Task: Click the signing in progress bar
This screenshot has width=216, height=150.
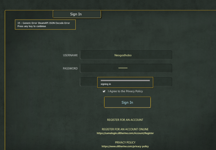Action: tap(125, 80)
